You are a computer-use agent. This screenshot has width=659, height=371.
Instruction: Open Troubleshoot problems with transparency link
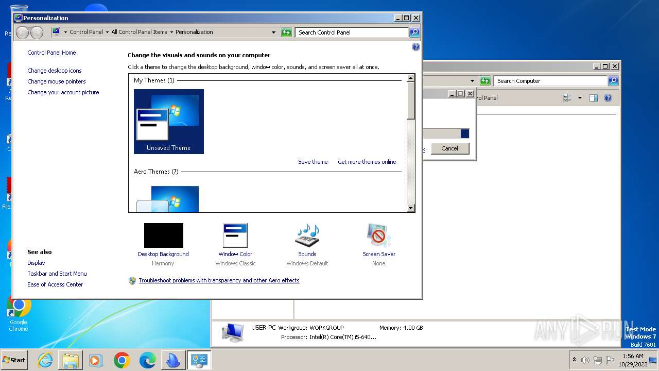(219, 280)
